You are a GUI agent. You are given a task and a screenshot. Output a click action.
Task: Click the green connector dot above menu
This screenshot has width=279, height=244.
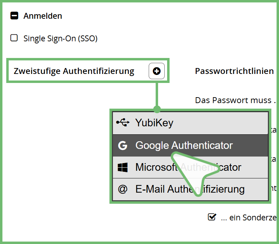coord(157,109)
